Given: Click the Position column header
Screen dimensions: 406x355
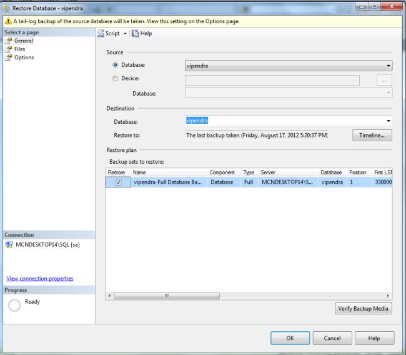Looking at the screenshot, I should point(358,172).
